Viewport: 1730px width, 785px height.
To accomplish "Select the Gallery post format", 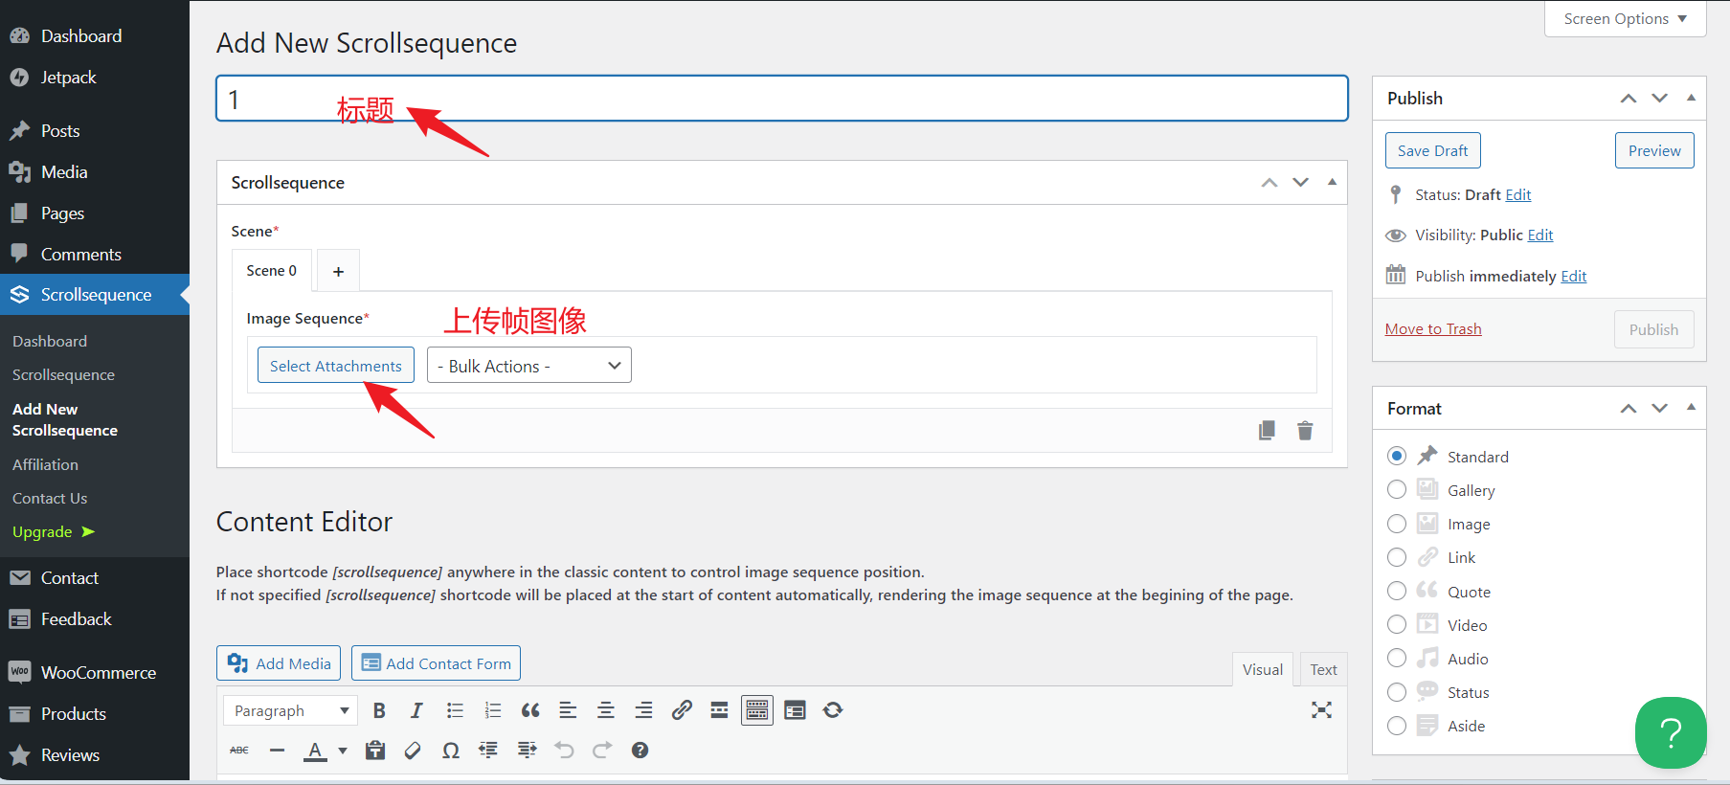I will click(1397, 490).
